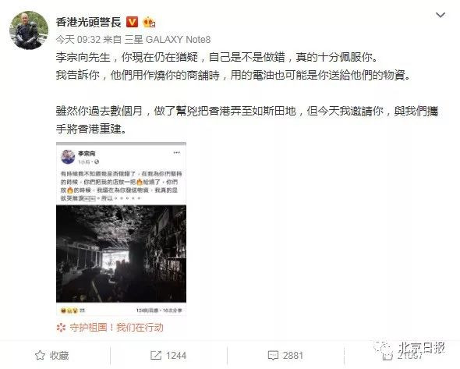Click the 香港光頭警長 username link
This screenshot has height=369, width=460.
88,23
